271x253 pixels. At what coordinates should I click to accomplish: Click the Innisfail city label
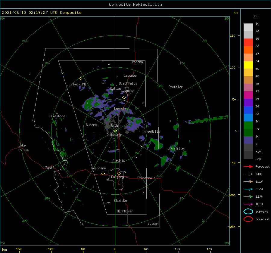(122, 109)
